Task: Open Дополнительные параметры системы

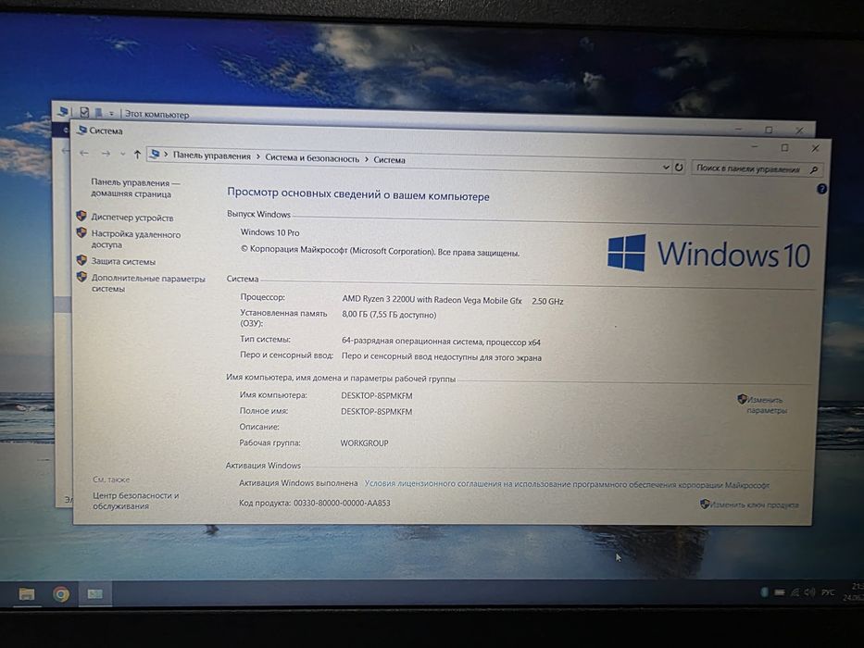Action: coord(147,284)
